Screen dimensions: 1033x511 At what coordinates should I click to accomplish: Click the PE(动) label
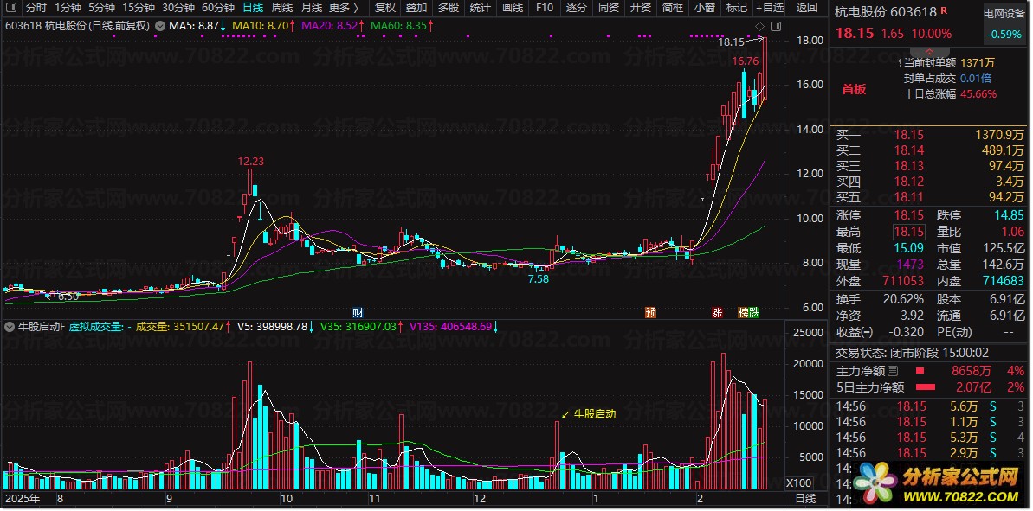(x=954, y=332)
